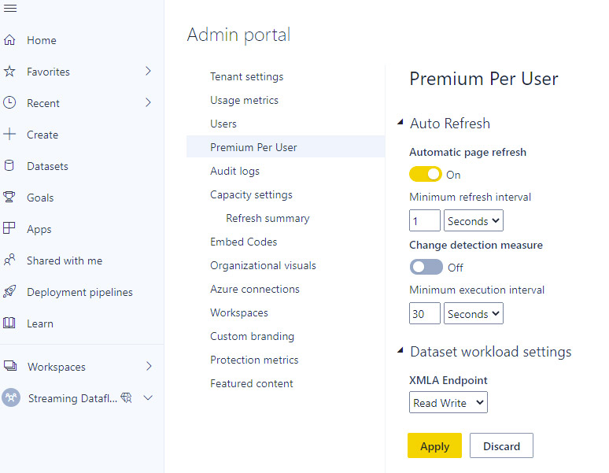Open Deployment pipelines from navigation

click(79, 292)
